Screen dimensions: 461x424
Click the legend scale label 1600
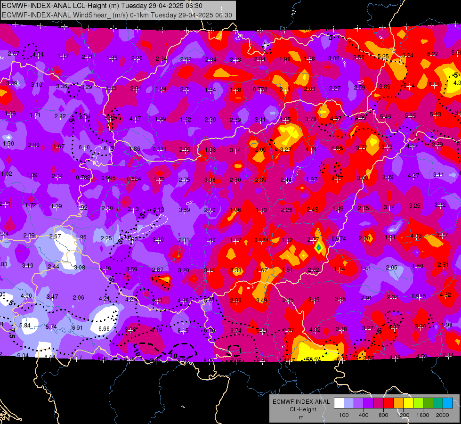[423, 415]
